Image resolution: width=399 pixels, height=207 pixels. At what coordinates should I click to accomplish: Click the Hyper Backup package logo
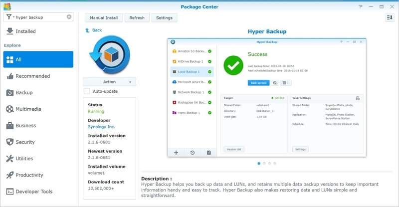click(110, 54)
